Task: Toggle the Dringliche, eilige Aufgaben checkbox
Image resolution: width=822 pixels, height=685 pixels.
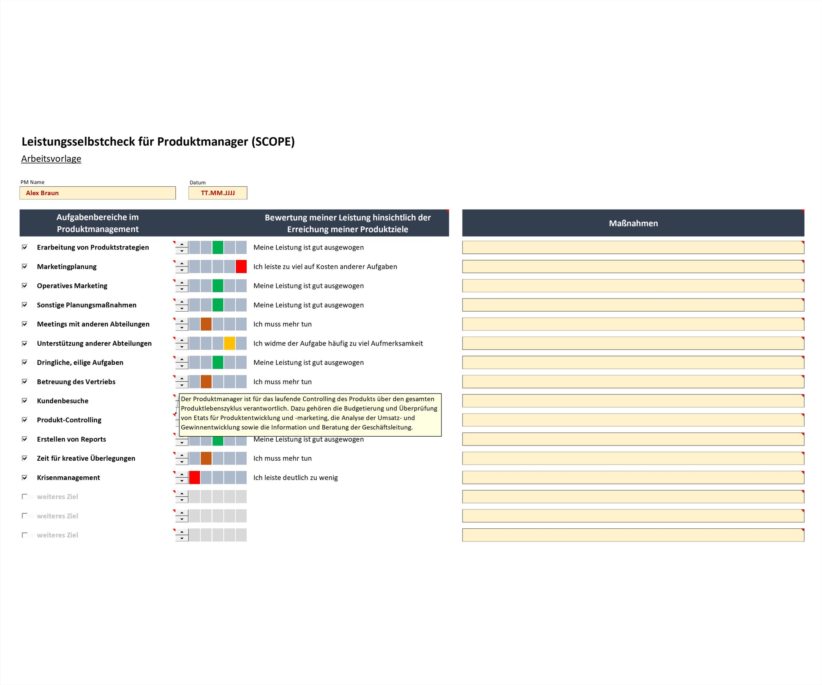Action: (x=24, y=362)
